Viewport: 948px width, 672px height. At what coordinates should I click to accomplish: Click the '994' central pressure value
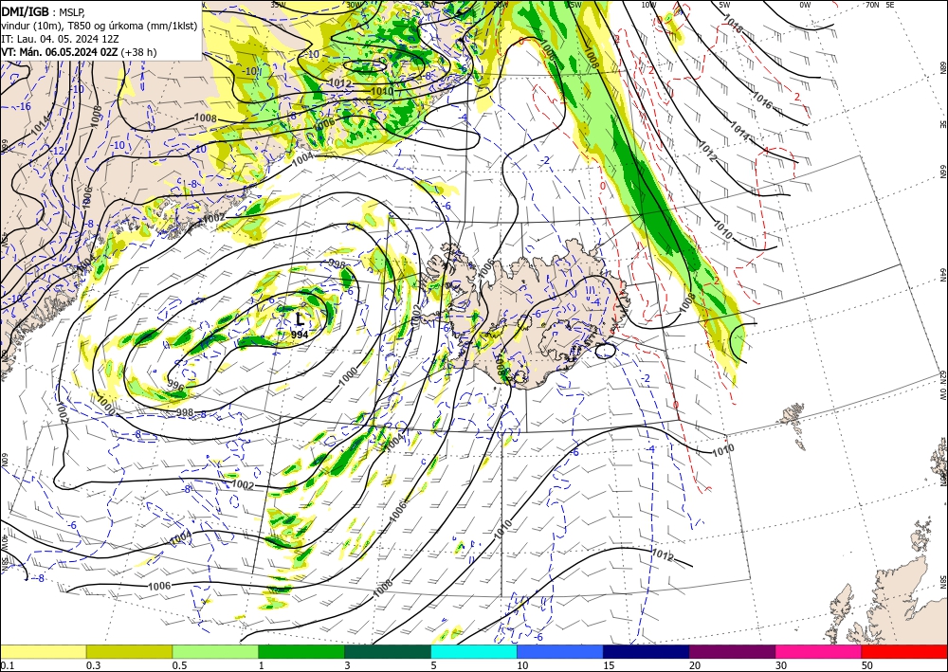300,335
